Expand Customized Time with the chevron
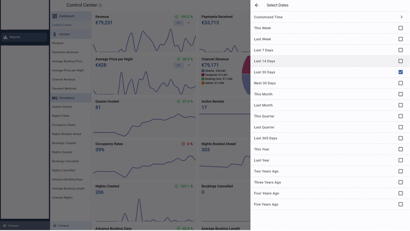 pyautogui.click(x=402, y=17)
